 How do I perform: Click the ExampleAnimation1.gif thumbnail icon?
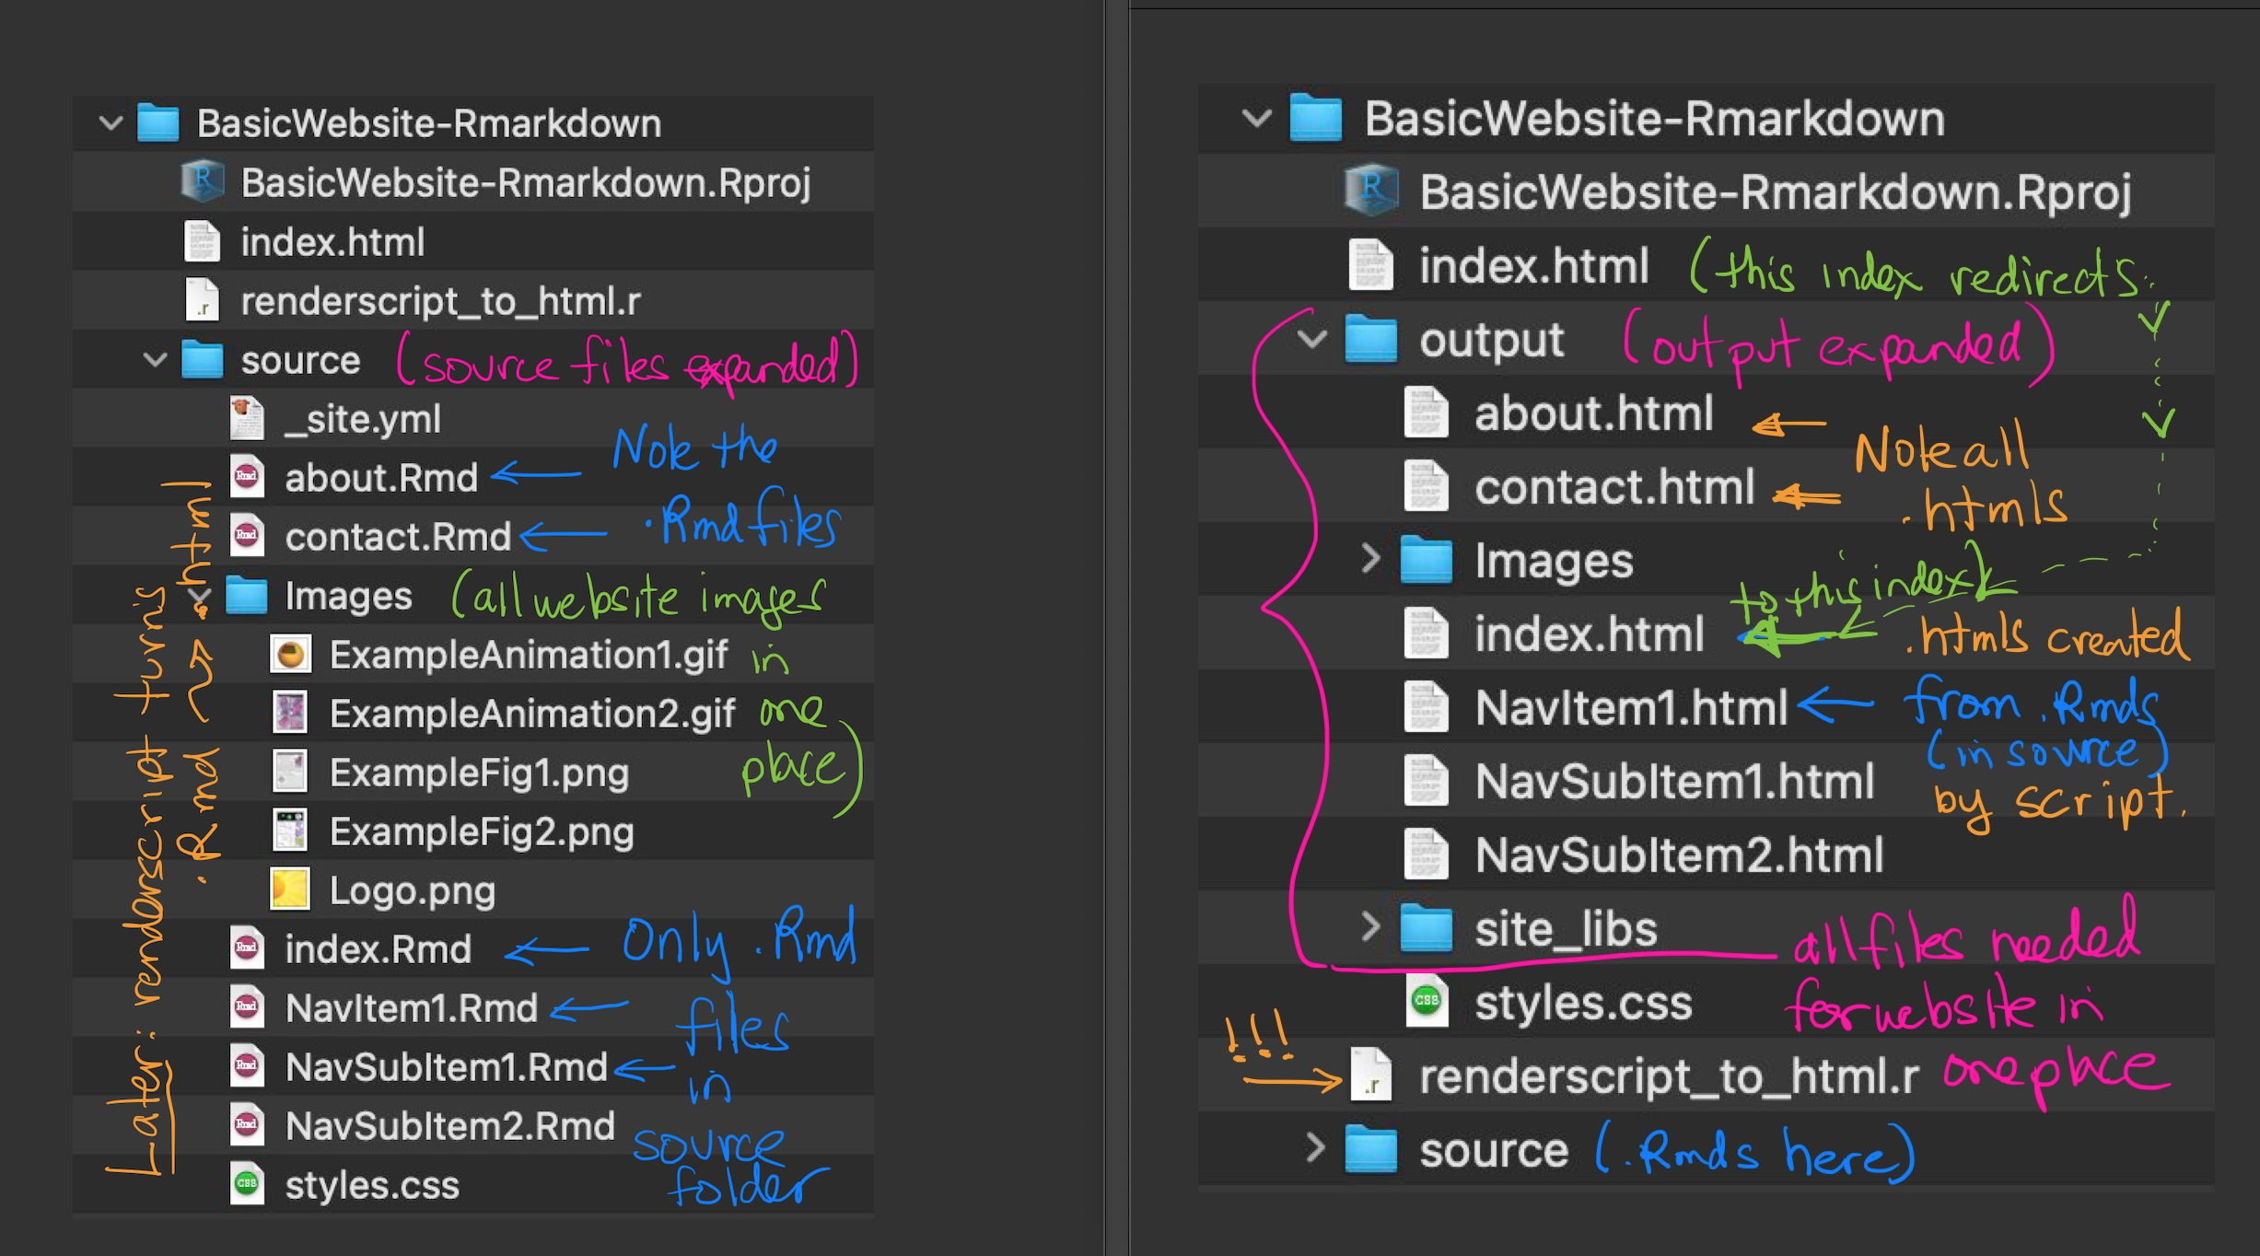[x=290, y=654]
